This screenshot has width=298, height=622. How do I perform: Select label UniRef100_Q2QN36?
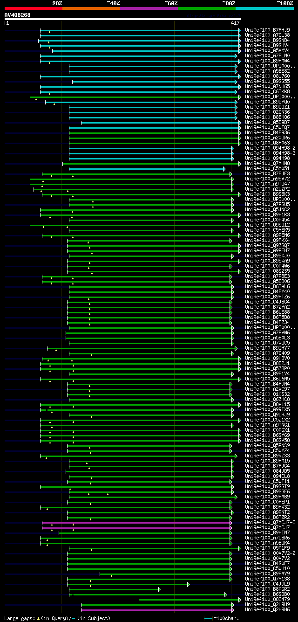[267, 112]
